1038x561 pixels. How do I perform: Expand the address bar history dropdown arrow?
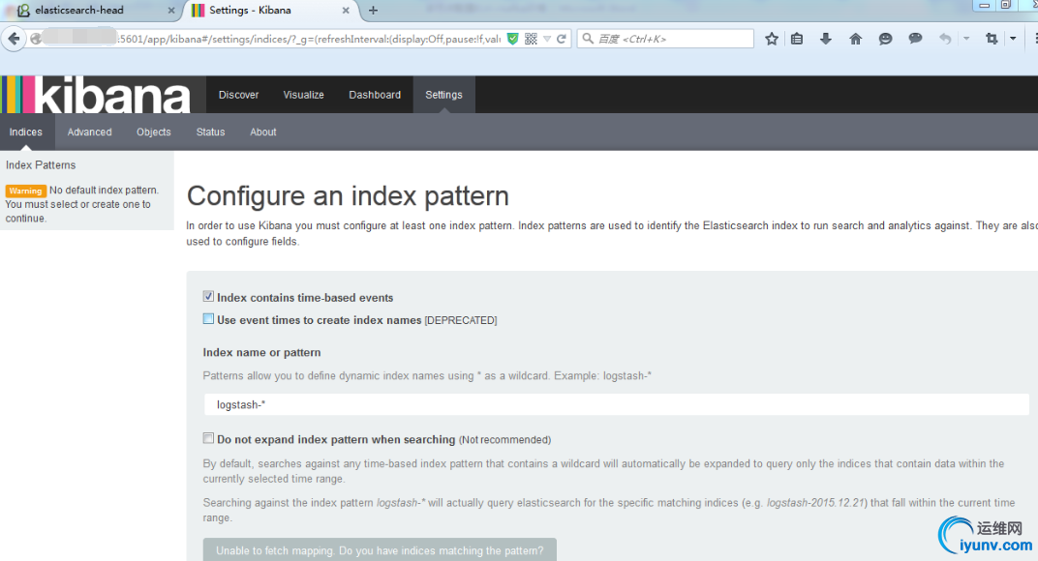(547, 39)
